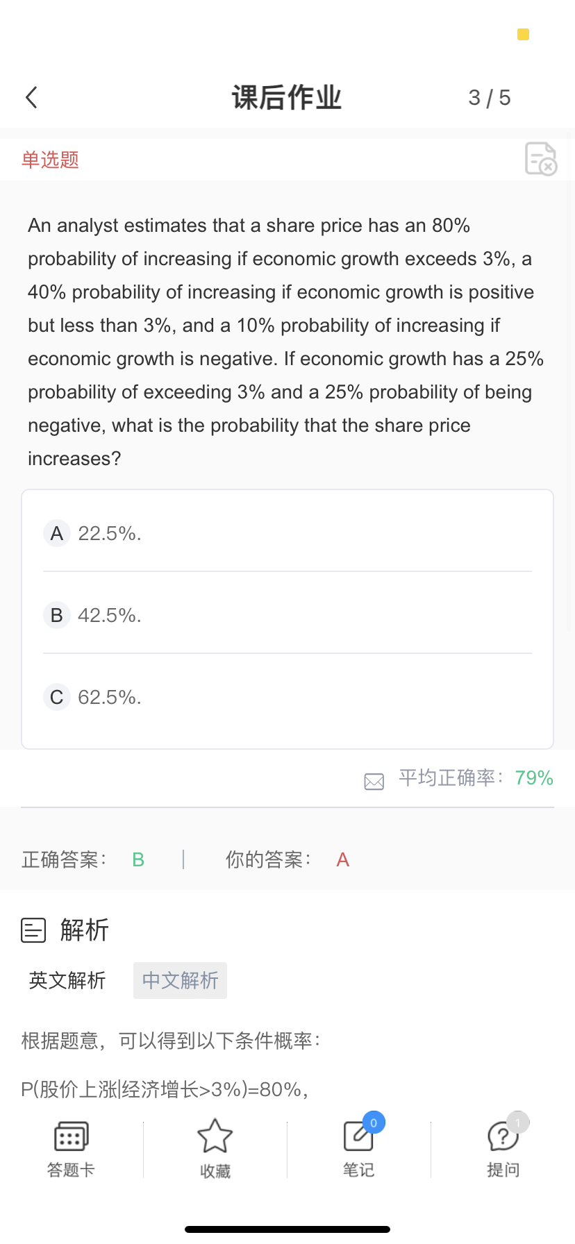Open the notes (笔记) icon
Image resolution: width=575 pixels, height=1244 pixels.
pyautogui.click(x=358, y=1137)
